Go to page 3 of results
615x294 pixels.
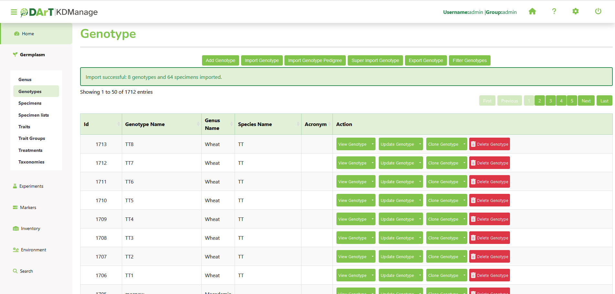pos(550,101)
